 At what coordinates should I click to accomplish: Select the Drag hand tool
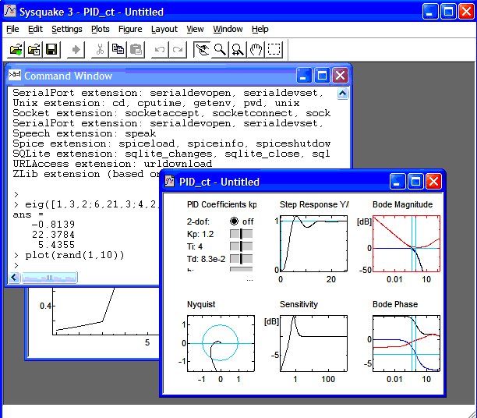pyautogui.click(x=256, y=50)
